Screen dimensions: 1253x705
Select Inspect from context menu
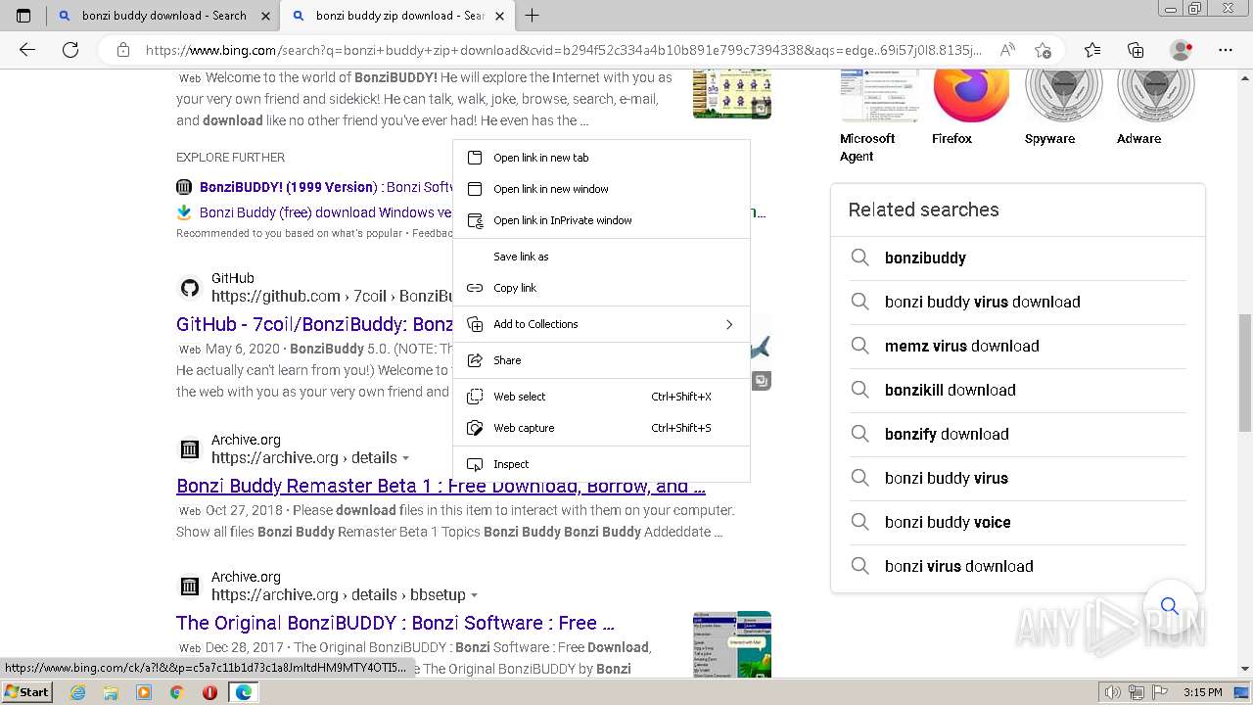[x=601, y=464]
